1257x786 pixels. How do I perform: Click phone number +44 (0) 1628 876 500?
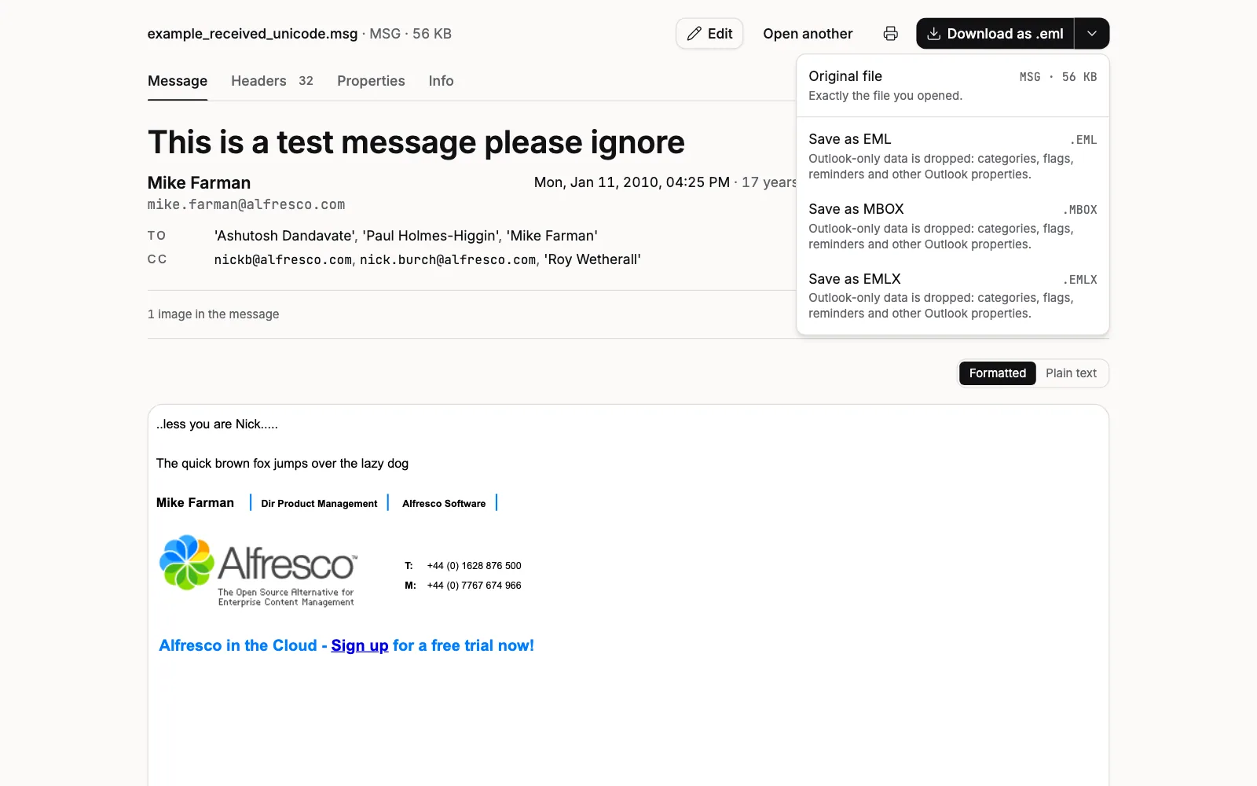pos(474,566)
